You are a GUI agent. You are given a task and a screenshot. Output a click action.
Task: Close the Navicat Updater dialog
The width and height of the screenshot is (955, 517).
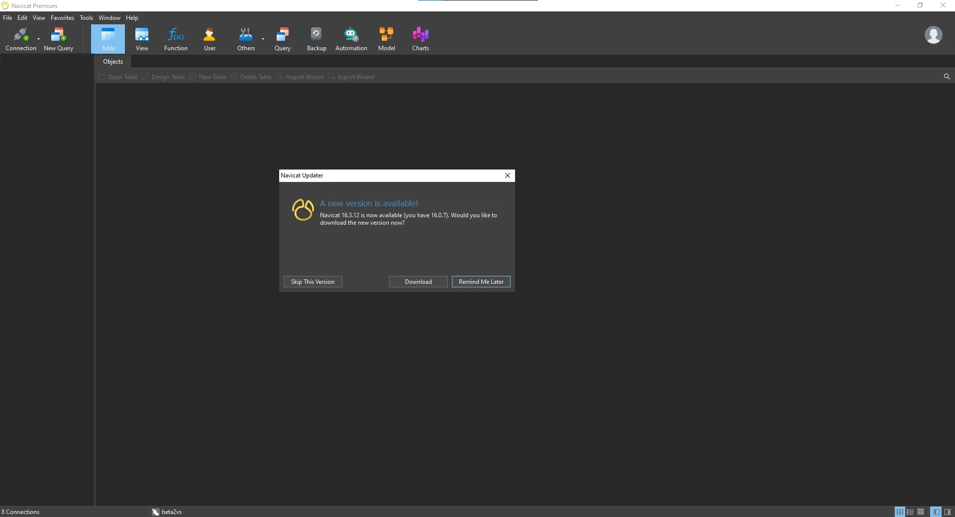(508, 175)
